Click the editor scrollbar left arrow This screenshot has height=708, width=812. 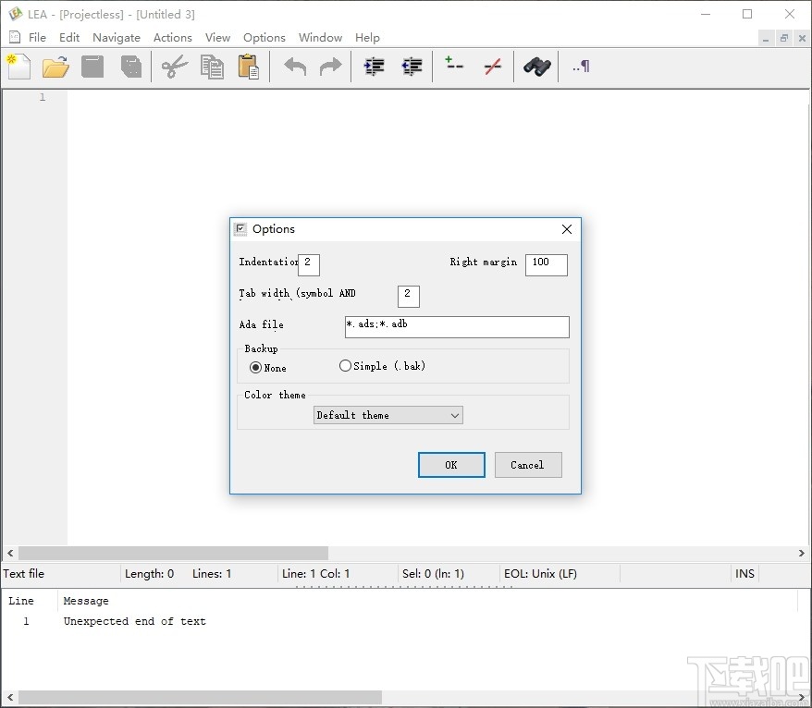10,553
